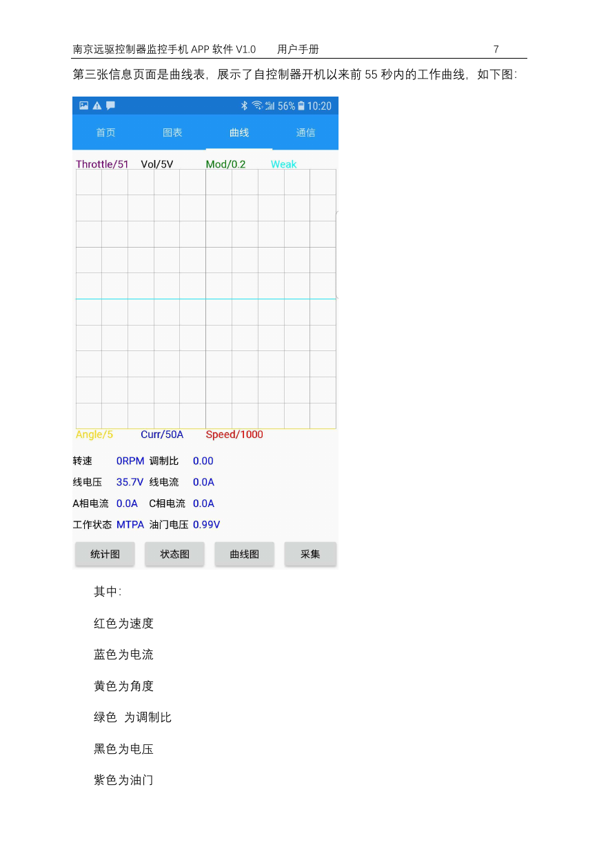
Task: Click the 红色为速度 line in document
Action: 124,624
